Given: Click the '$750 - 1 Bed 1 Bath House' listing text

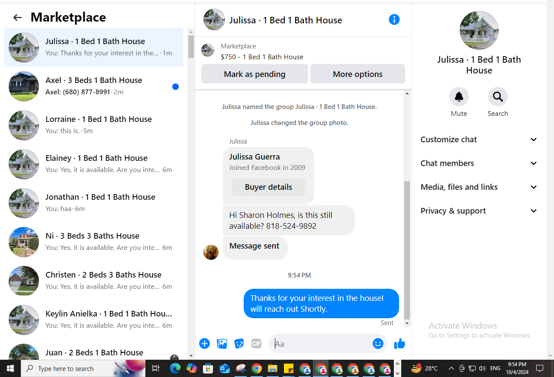Looking at the screenshot, I should pos(262,57).
